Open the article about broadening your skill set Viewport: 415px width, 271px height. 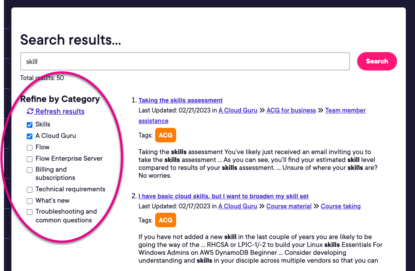(x=223, y=196)
